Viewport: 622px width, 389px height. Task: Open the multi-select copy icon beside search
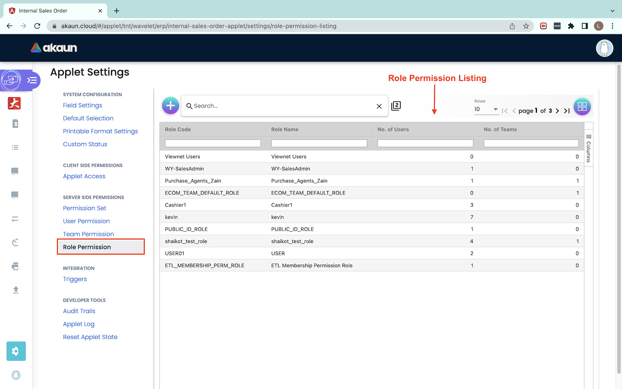396,106
